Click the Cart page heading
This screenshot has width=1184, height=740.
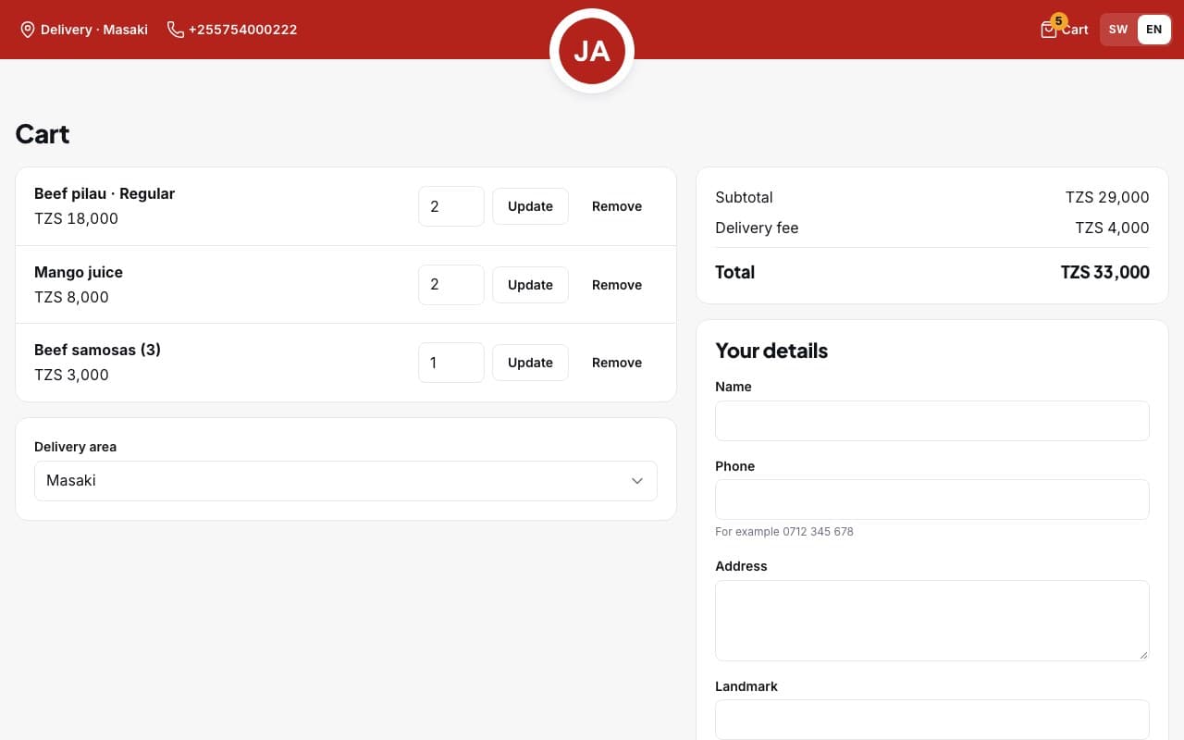(43, 134)
